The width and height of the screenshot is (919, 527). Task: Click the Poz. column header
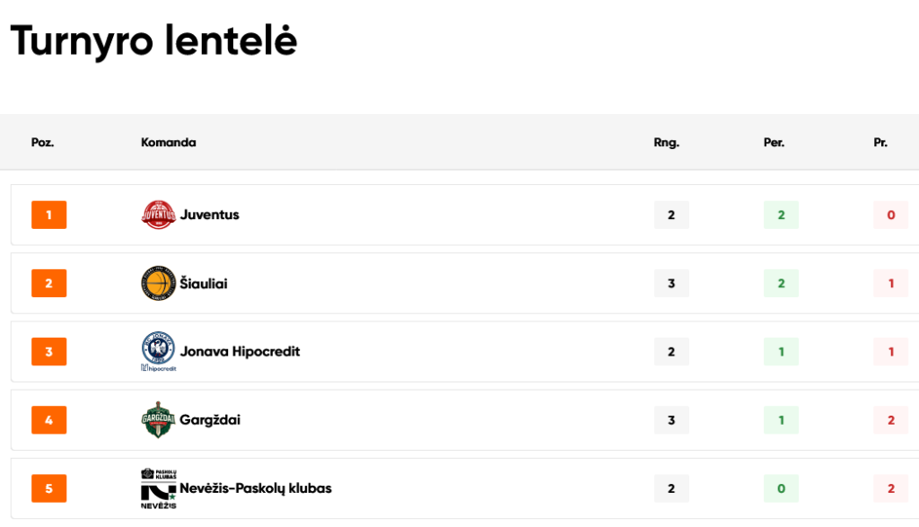point(43,143)
